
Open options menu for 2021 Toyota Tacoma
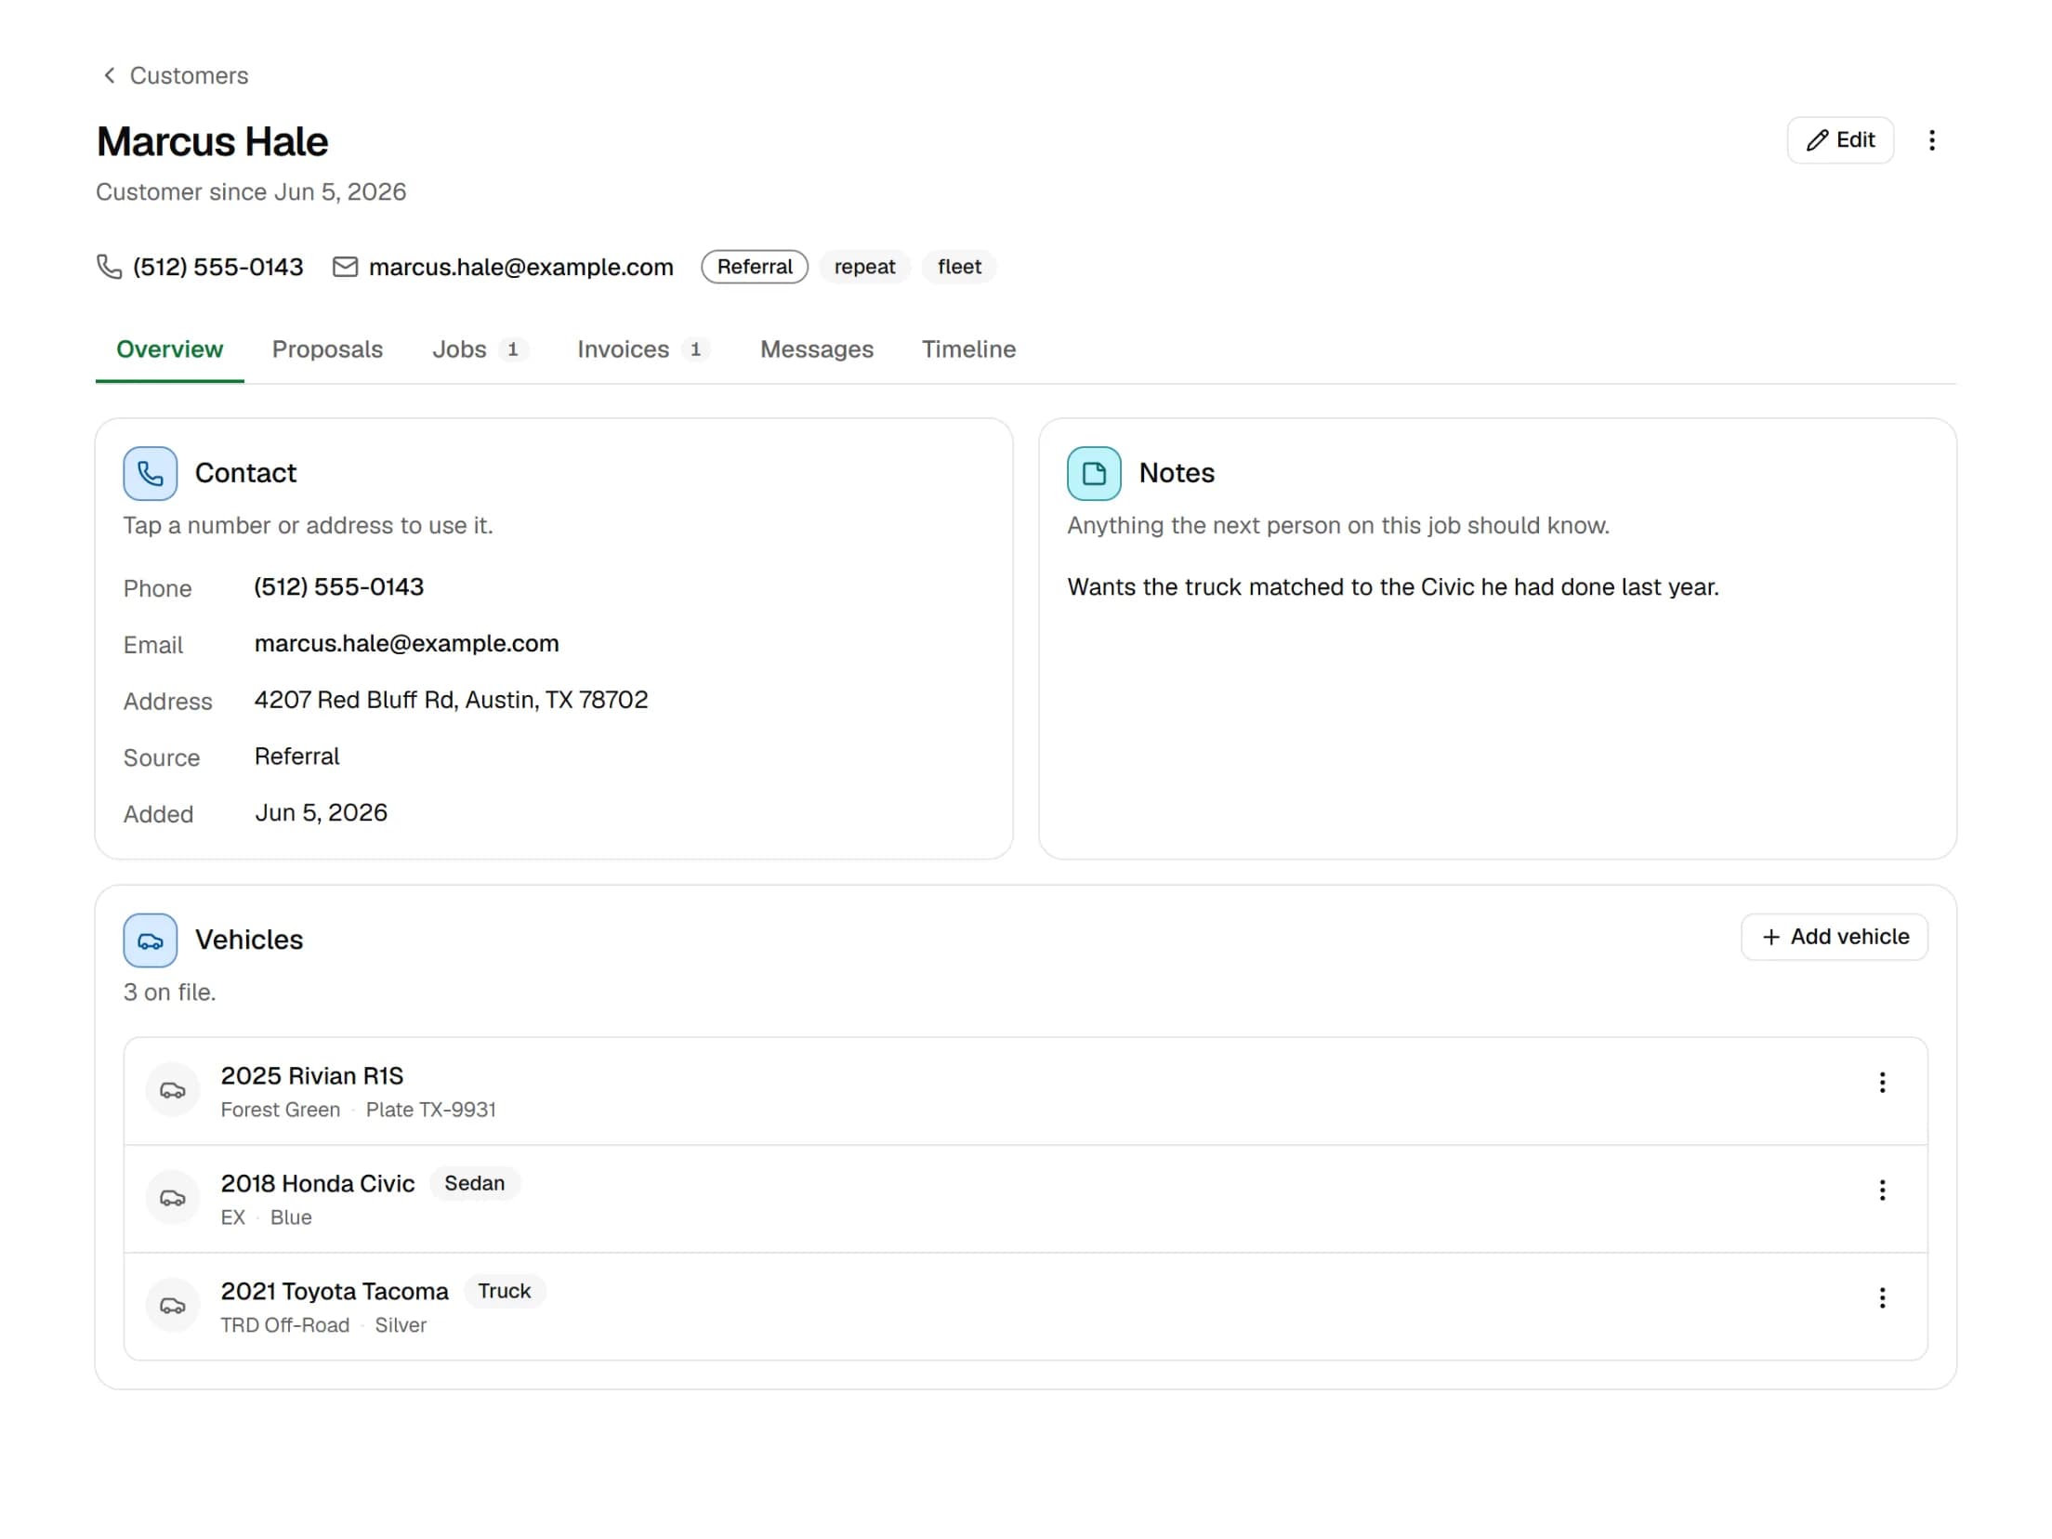[1882, 1298]
